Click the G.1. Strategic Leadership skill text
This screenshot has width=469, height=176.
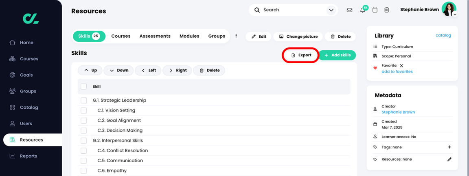coord(119,100)
